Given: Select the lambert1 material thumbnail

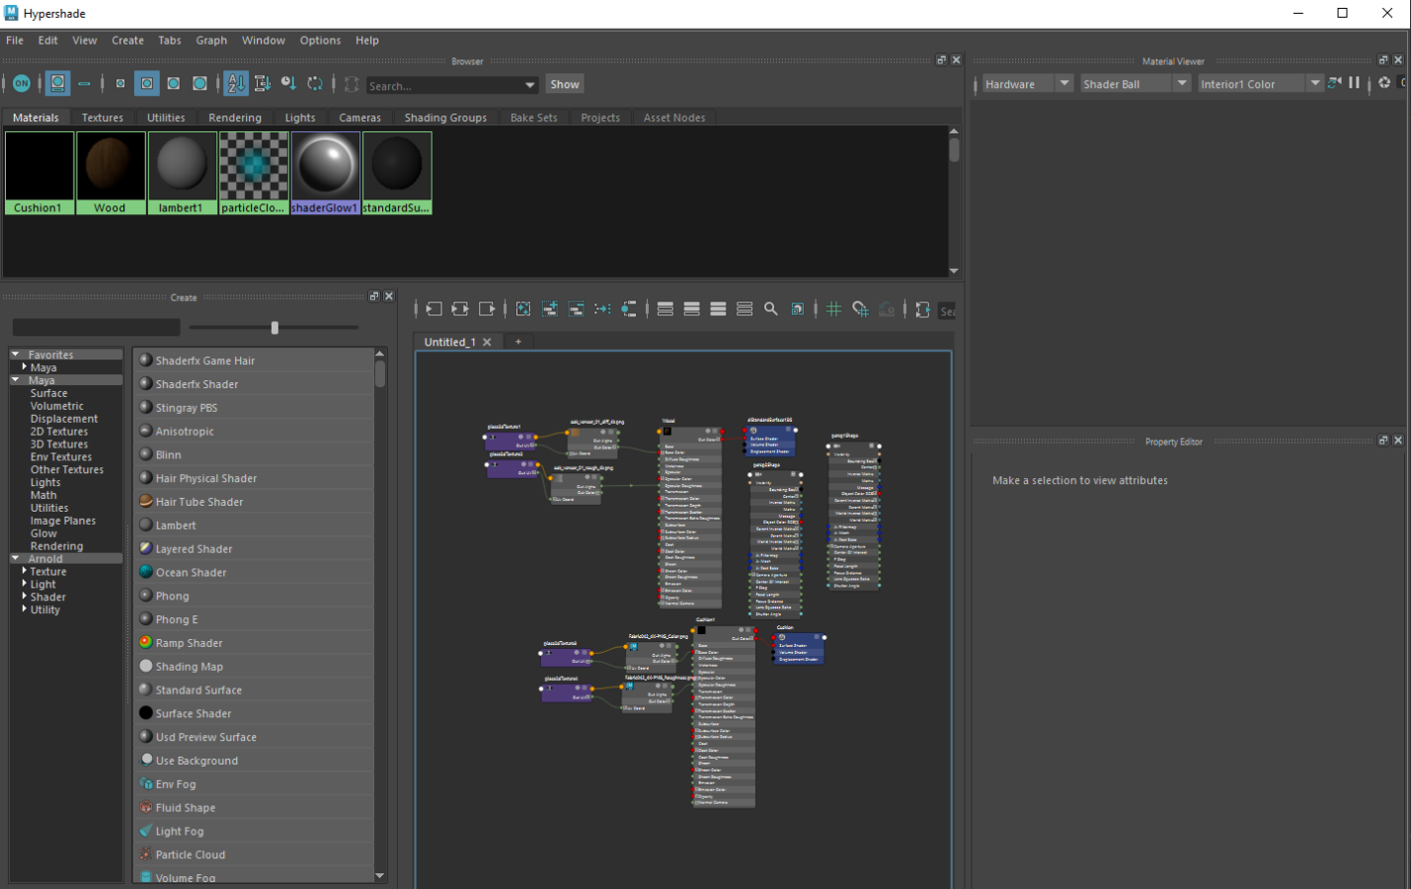Looking at the screenshot, I should (x=183, y=173).
